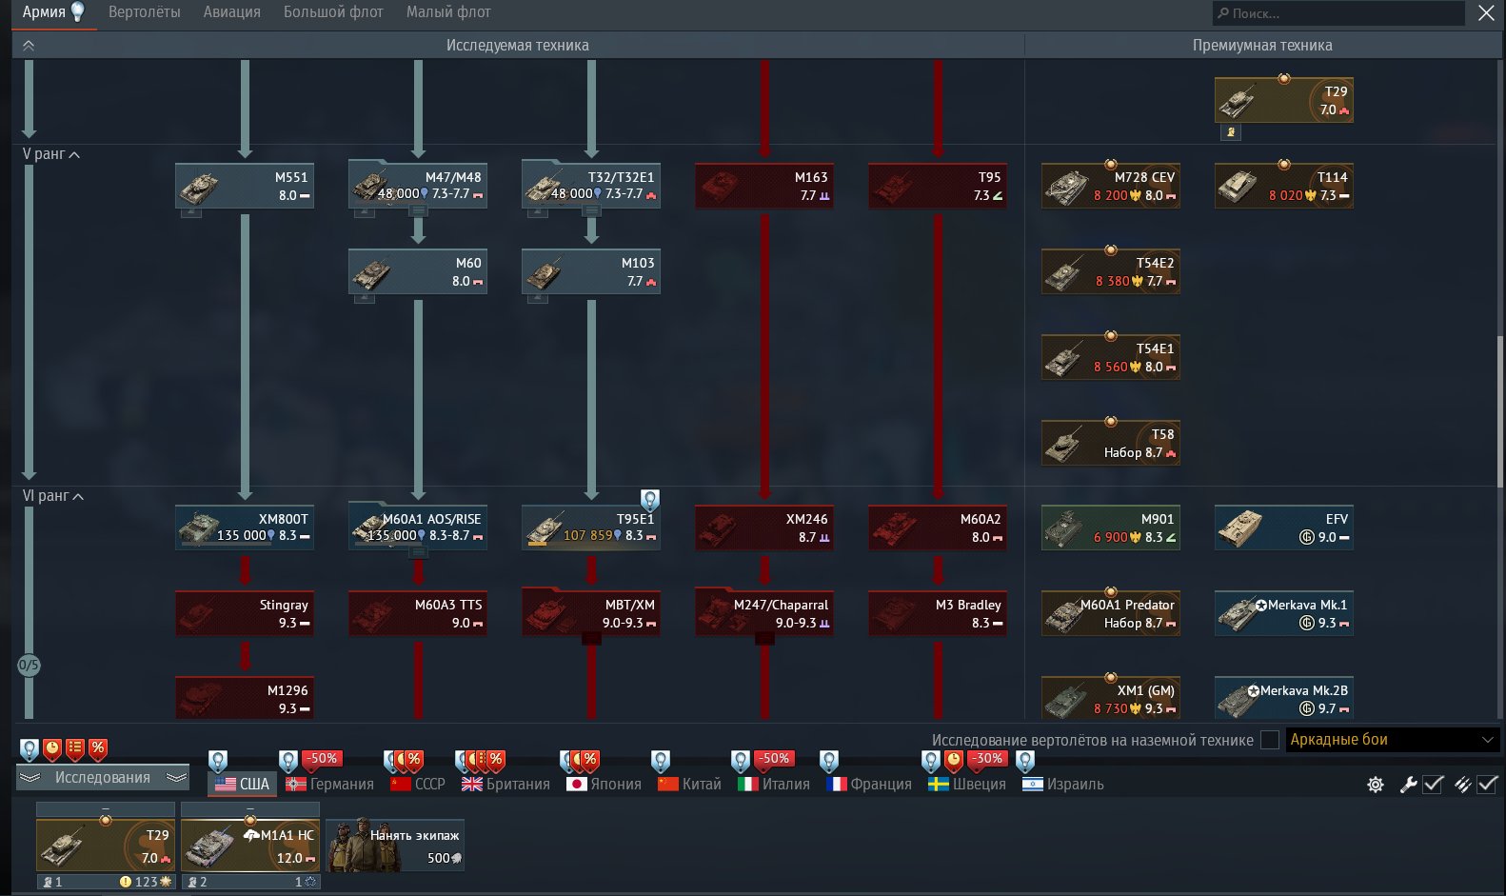Select the M103 vehicle card
The width and height of the screenshot is (1506, 896).
tap(591, 271)
